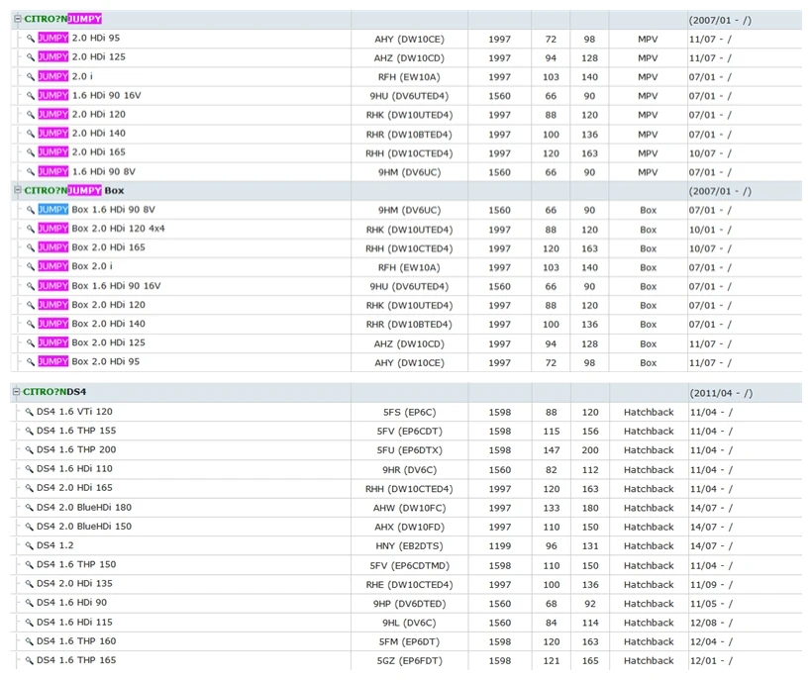Click magnifier icon beside JUMPY 2.0 i
Image resolution: width=812 pixels, height=680 pixels.
point(31,76)
